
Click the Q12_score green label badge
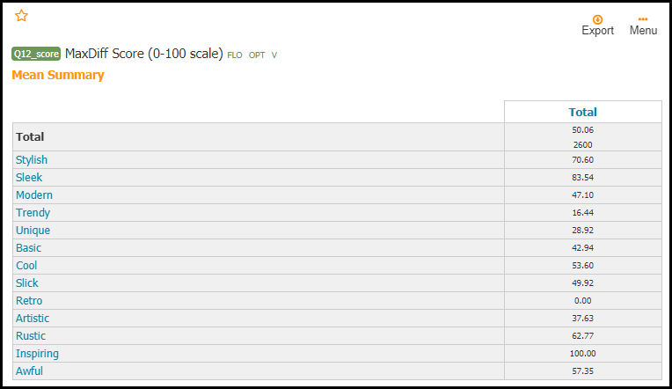click(36, 54)
